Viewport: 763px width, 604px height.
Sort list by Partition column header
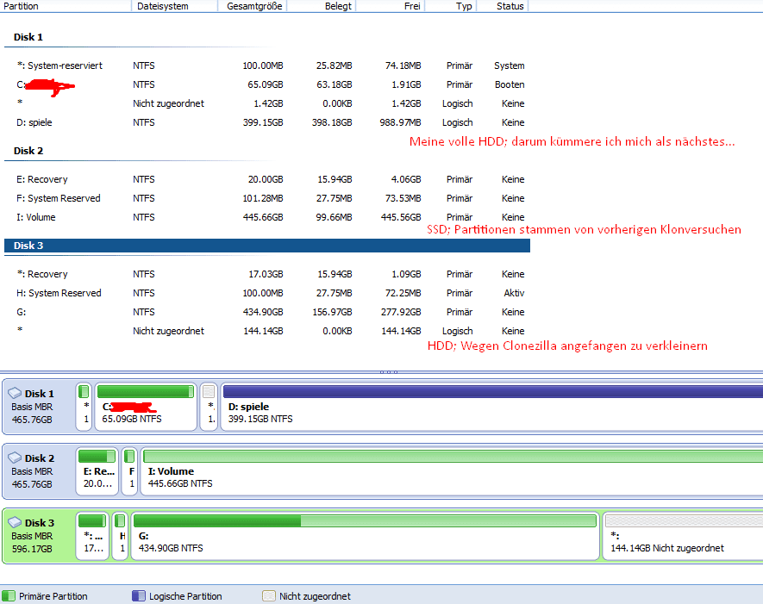click(x=66, y=6)
